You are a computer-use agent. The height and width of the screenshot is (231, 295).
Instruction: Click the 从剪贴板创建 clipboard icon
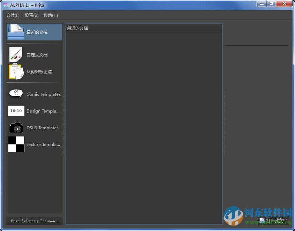15,71
